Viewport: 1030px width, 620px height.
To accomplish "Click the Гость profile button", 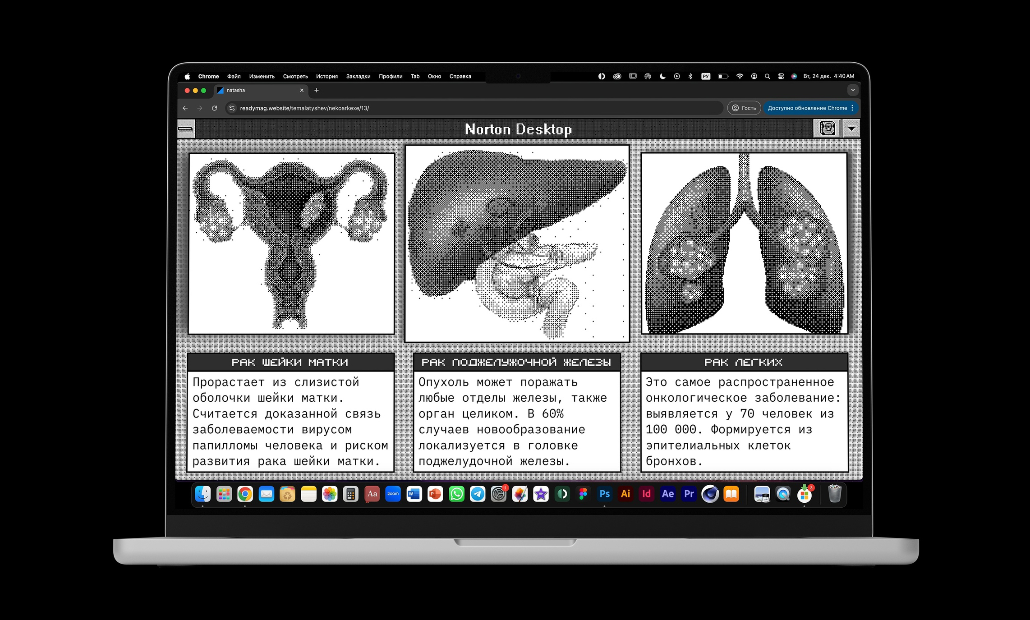I will click(744, 108).
